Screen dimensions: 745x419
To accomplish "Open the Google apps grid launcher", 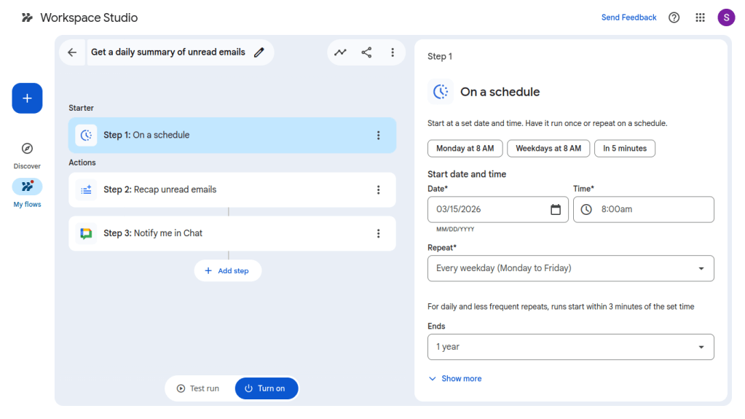I will click(700, 17).
